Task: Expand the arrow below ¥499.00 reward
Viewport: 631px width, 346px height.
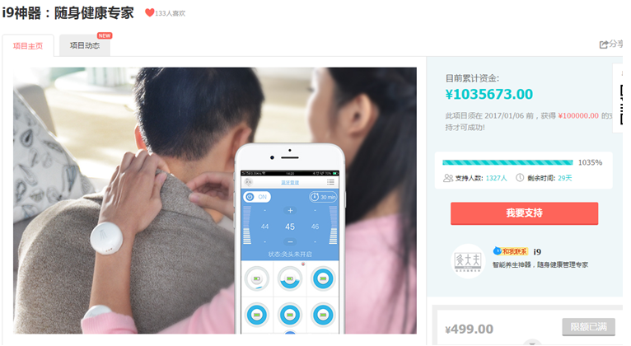Action: pos(532,343)
